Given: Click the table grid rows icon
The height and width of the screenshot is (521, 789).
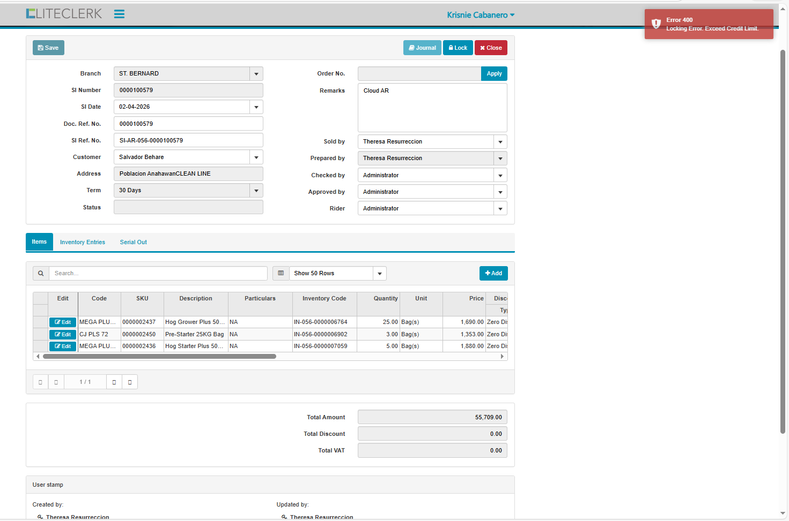Looking at the screenshot, I should click(281, 274).
